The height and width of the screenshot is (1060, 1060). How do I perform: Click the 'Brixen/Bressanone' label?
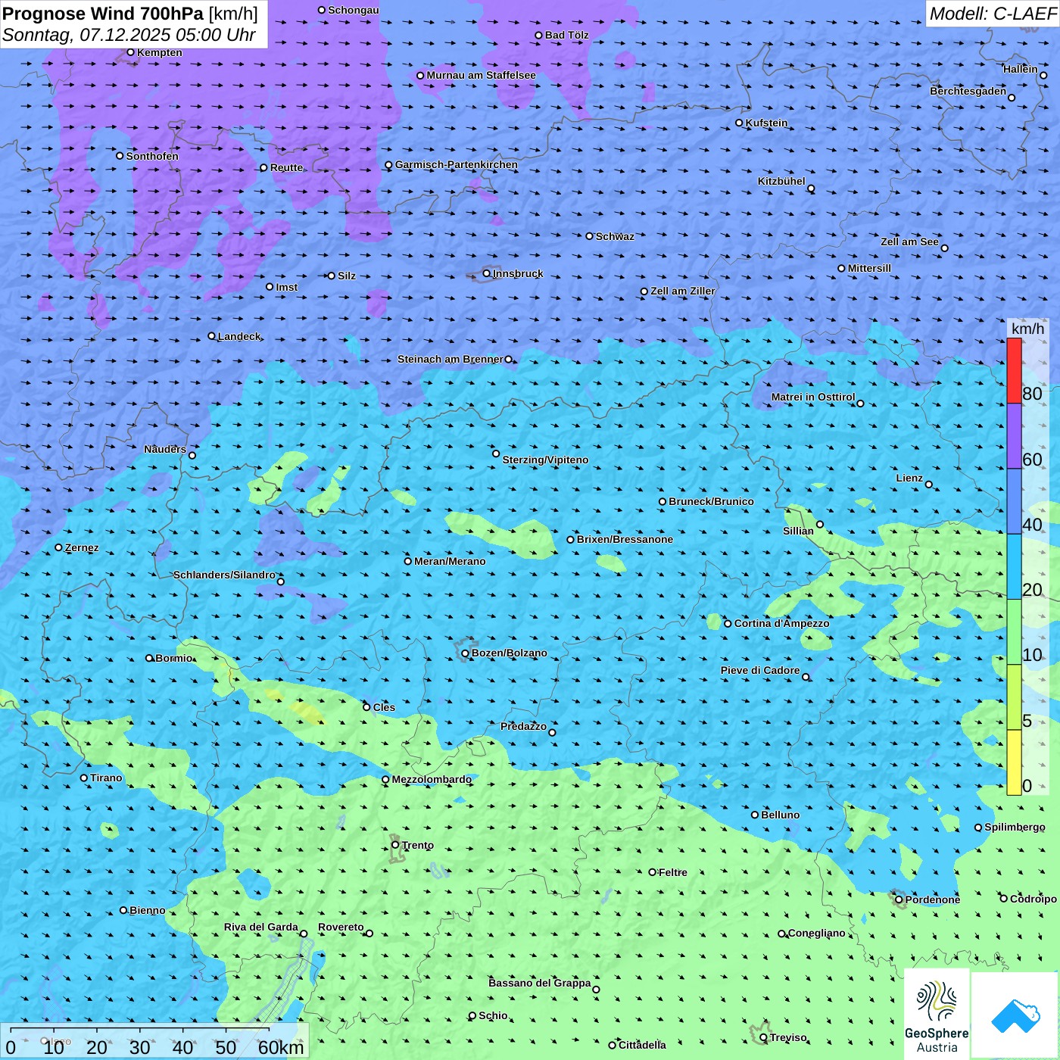tap(625, 539)
